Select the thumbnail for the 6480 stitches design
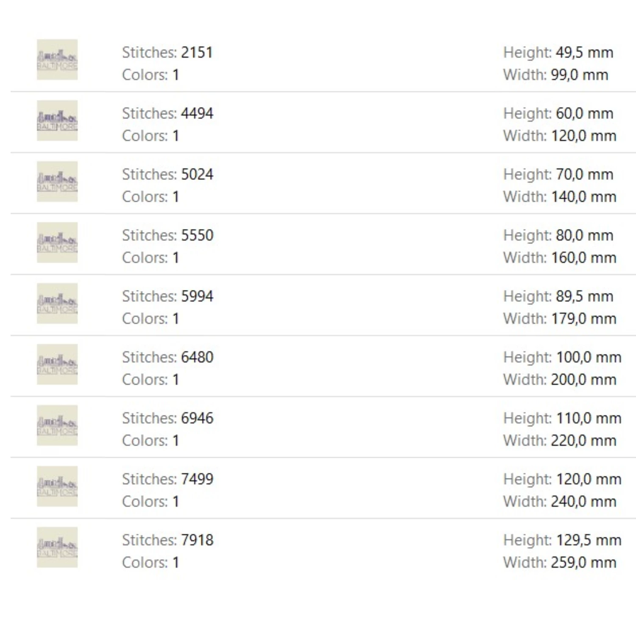Screen dimensions: 636x636 (x=57, y=364)
